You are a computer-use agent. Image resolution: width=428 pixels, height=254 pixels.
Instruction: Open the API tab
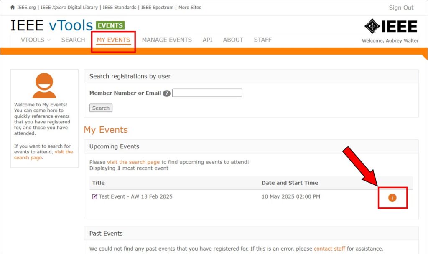[207, 40]
